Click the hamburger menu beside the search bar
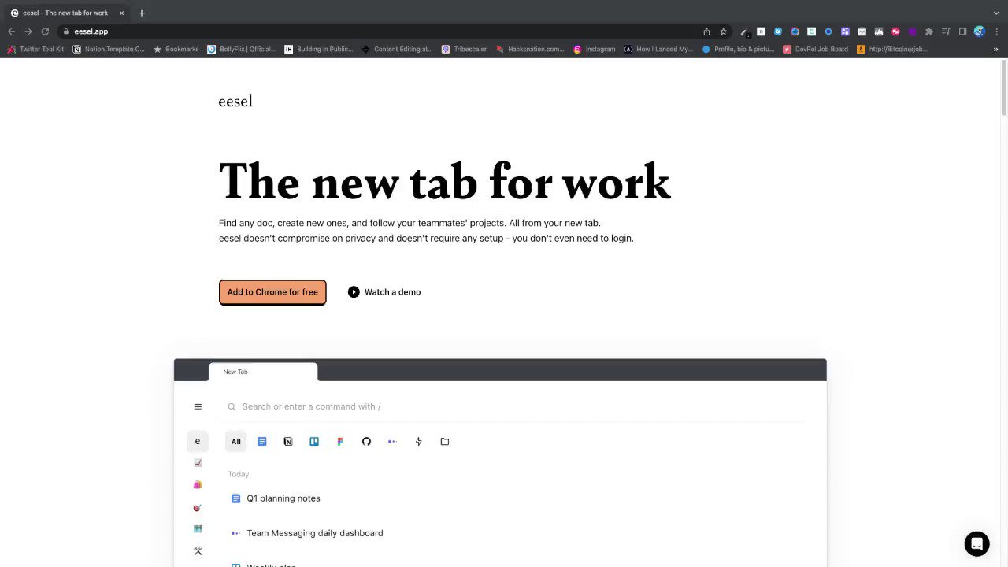Viewport: 1008px width, 567px height. [198, 406]
